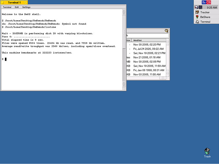Viewport: 219px width, 164px height.
Task: Click Terminal scrollbar top down arrow
Action: (x=124, y=14)
